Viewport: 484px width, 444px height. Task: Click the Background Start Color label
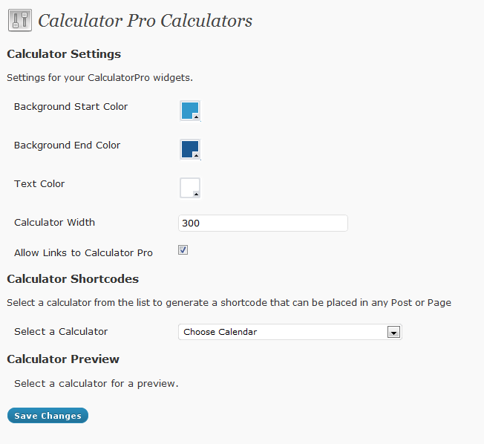pos(71,106)
